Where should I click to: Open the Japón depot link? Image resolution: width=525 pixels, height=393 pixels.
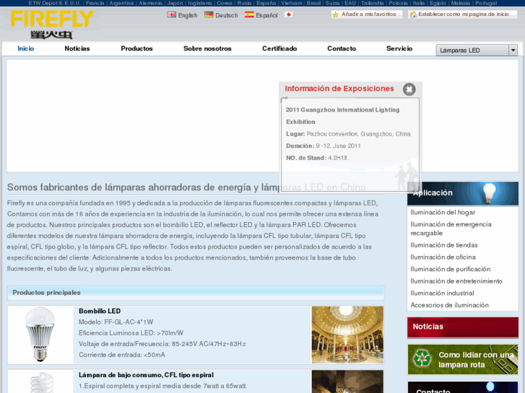click(x=175, y=3)
